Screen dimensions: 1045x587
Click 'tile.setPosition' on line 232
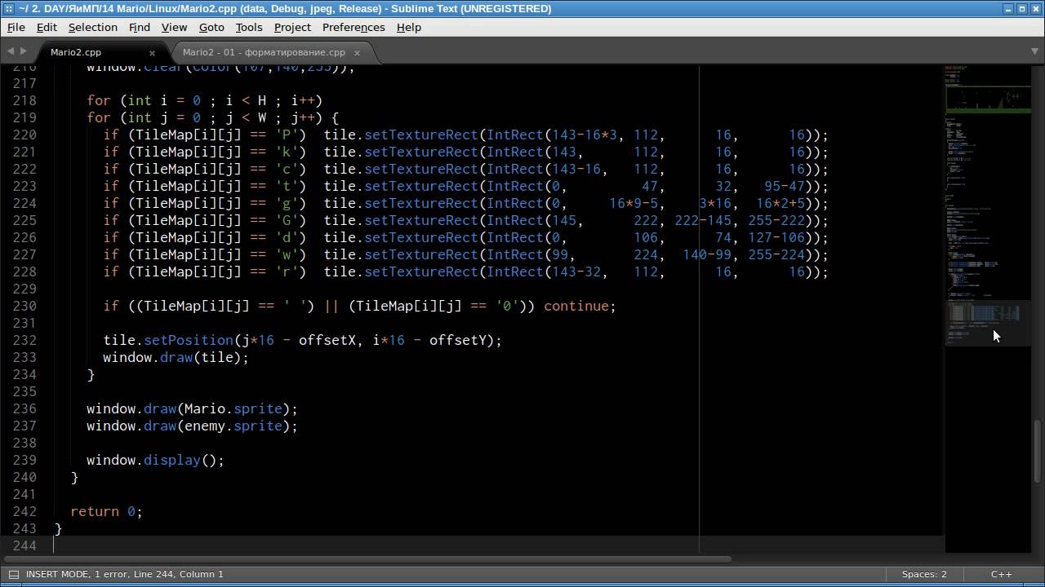pyautogui.click(x=167, y=340)
